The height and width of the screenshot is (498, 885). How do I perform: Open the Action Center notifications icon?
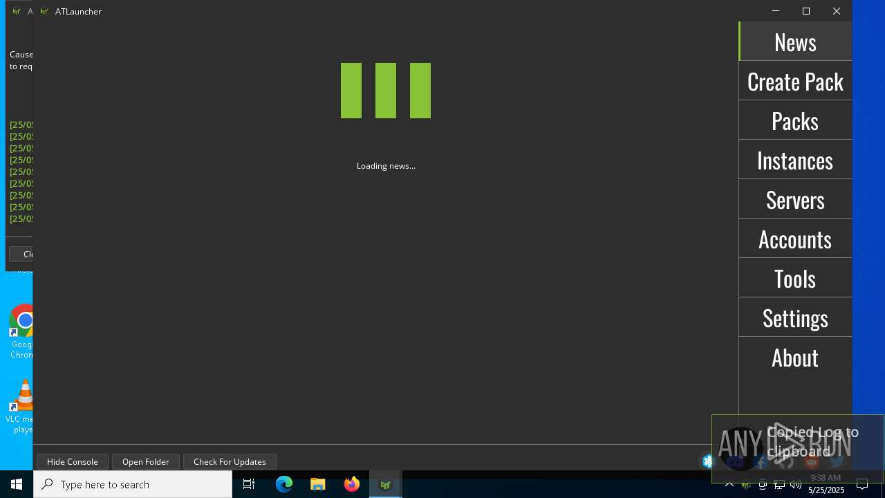click(862, 484)
